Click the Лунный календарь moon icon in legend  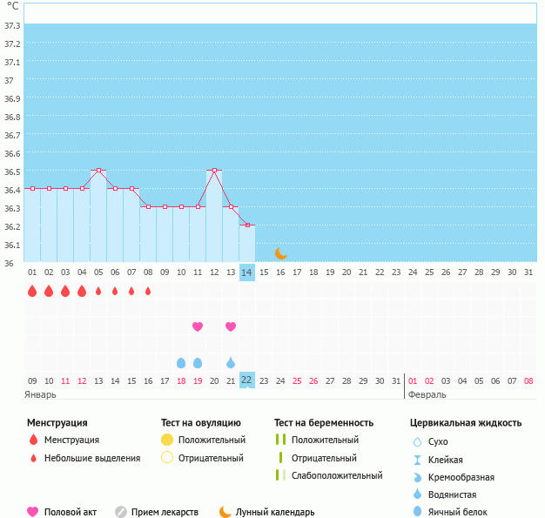[225, 512]
